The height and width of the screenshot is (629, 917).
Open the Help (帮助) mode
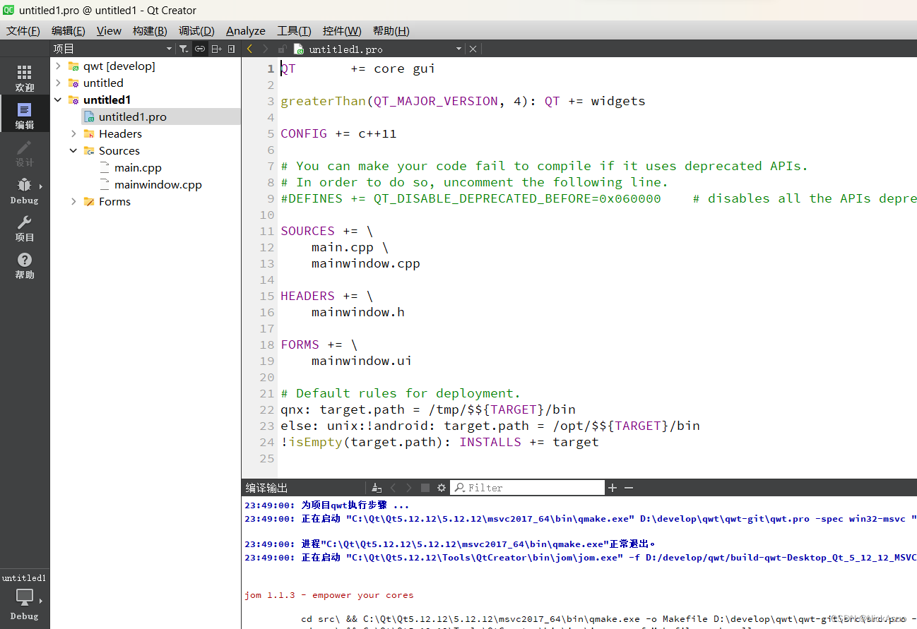tap(25, 265)
